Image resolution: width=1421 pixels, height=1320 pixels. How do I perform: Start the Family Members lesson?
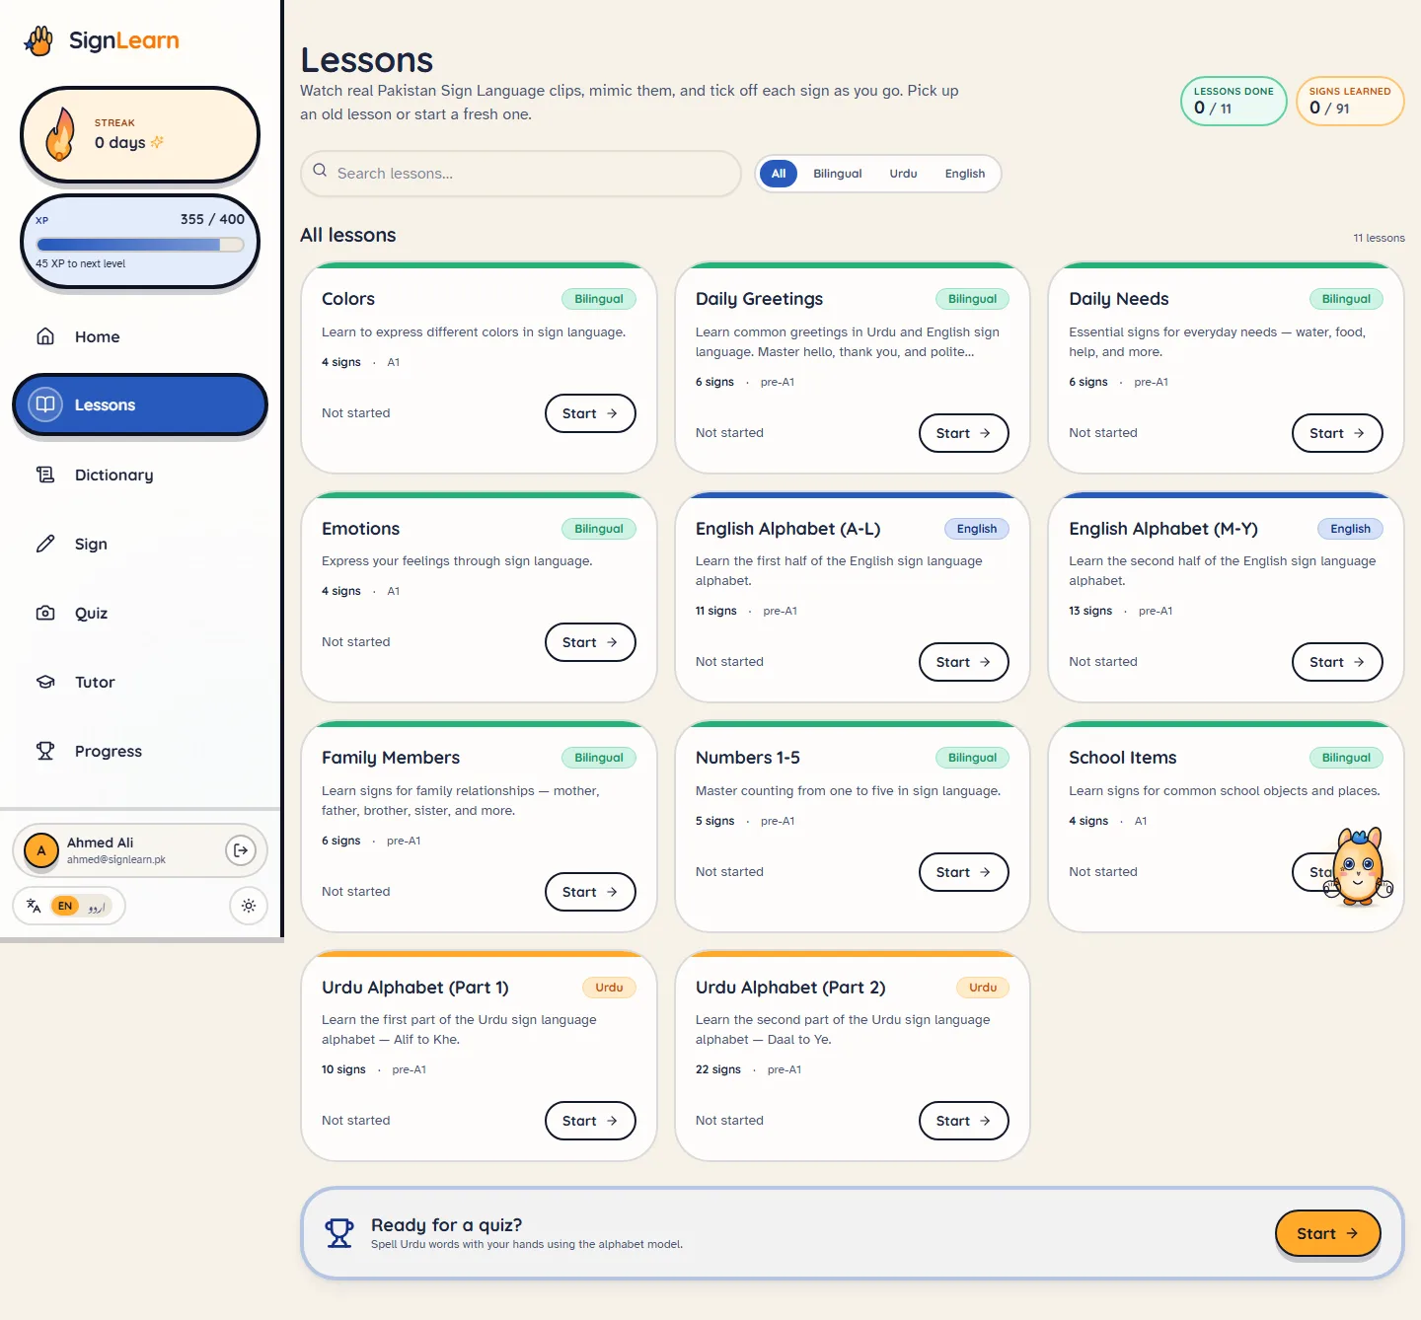(590, 892)
